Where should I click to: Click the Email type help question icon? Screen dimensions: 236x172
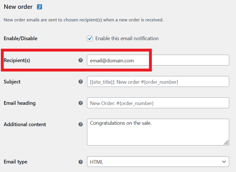click(80, 162)
